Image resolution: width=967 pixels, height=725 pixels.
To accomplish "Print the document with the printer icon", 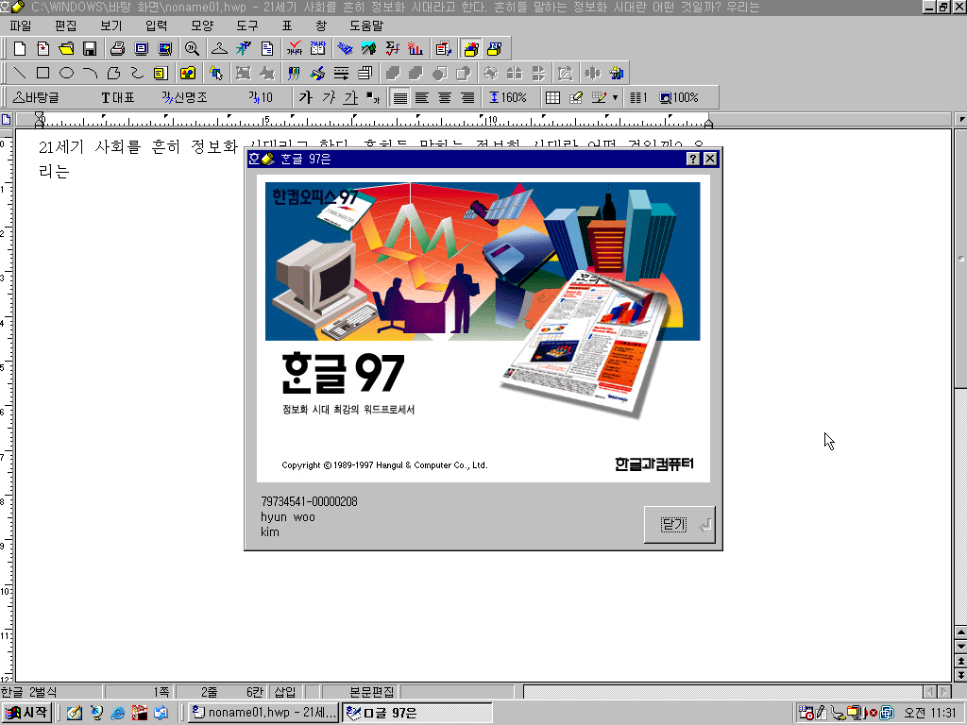I will click(117, 49).
